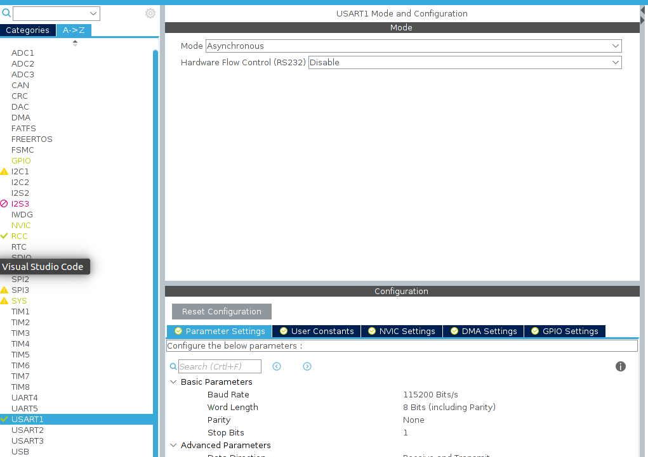Open the User Constants tab

pos(317,331)
